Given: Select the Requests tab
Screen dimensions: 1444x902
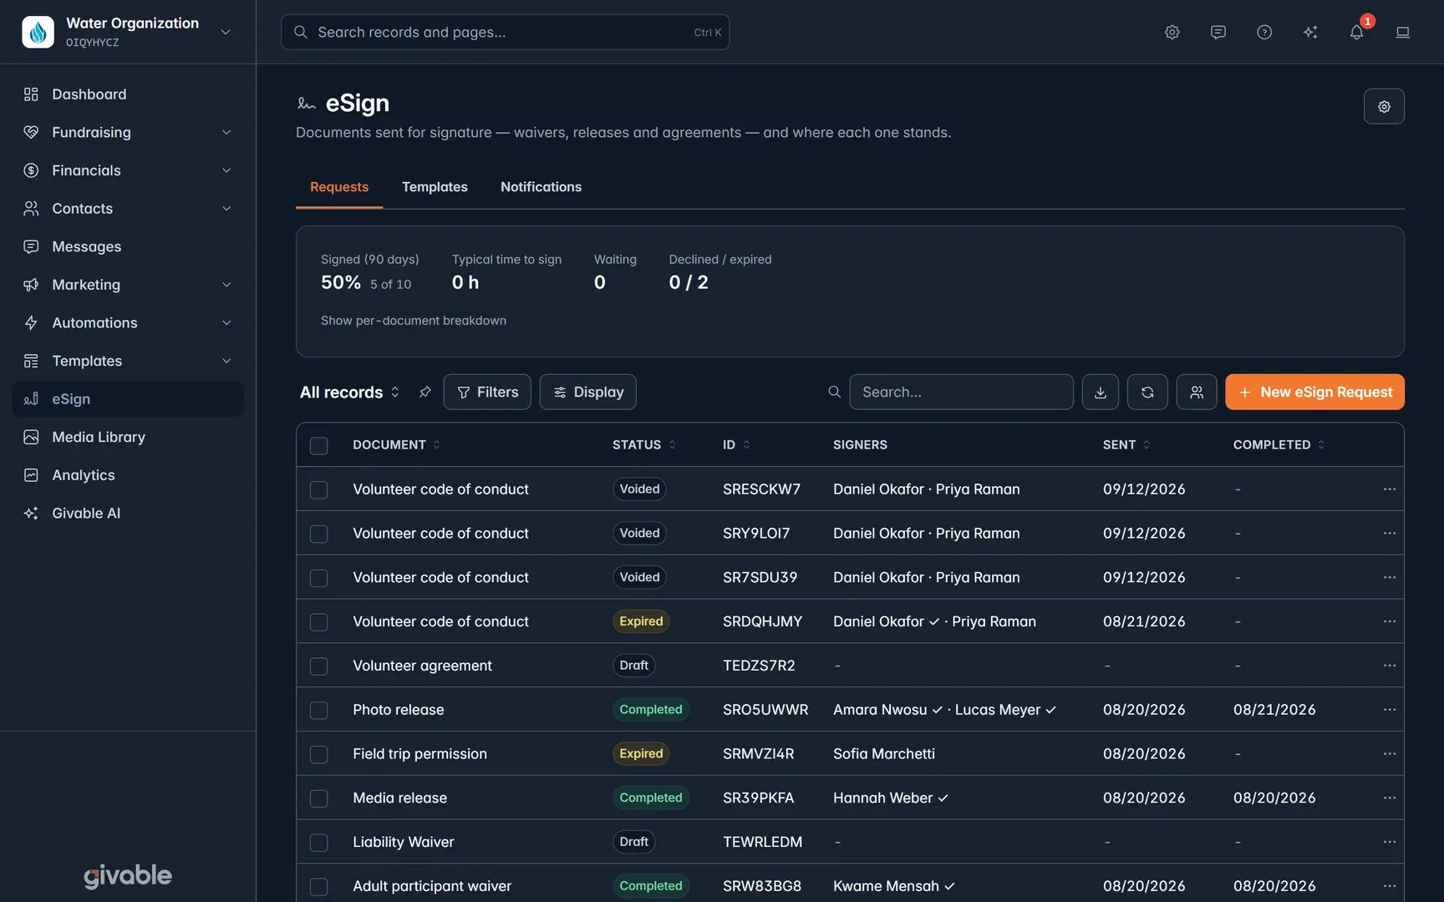Looking at the screenshot, I should pyautogui.click(x=339, y=187).
